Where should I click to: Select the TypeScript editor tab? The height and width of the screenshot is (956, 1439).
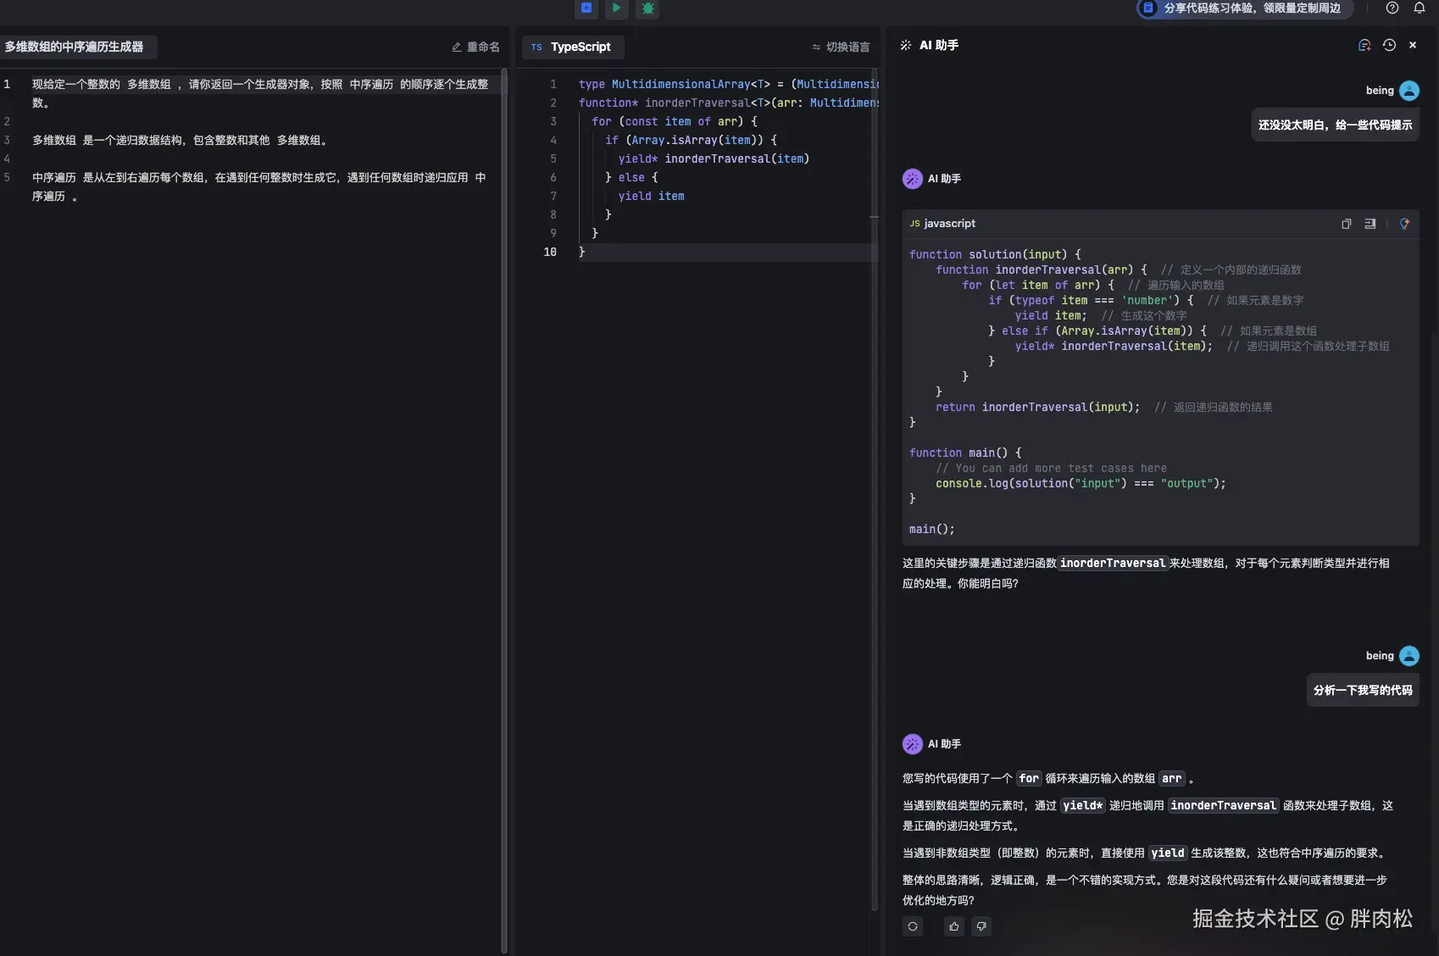pyautogui.click(x=573, y=47)
